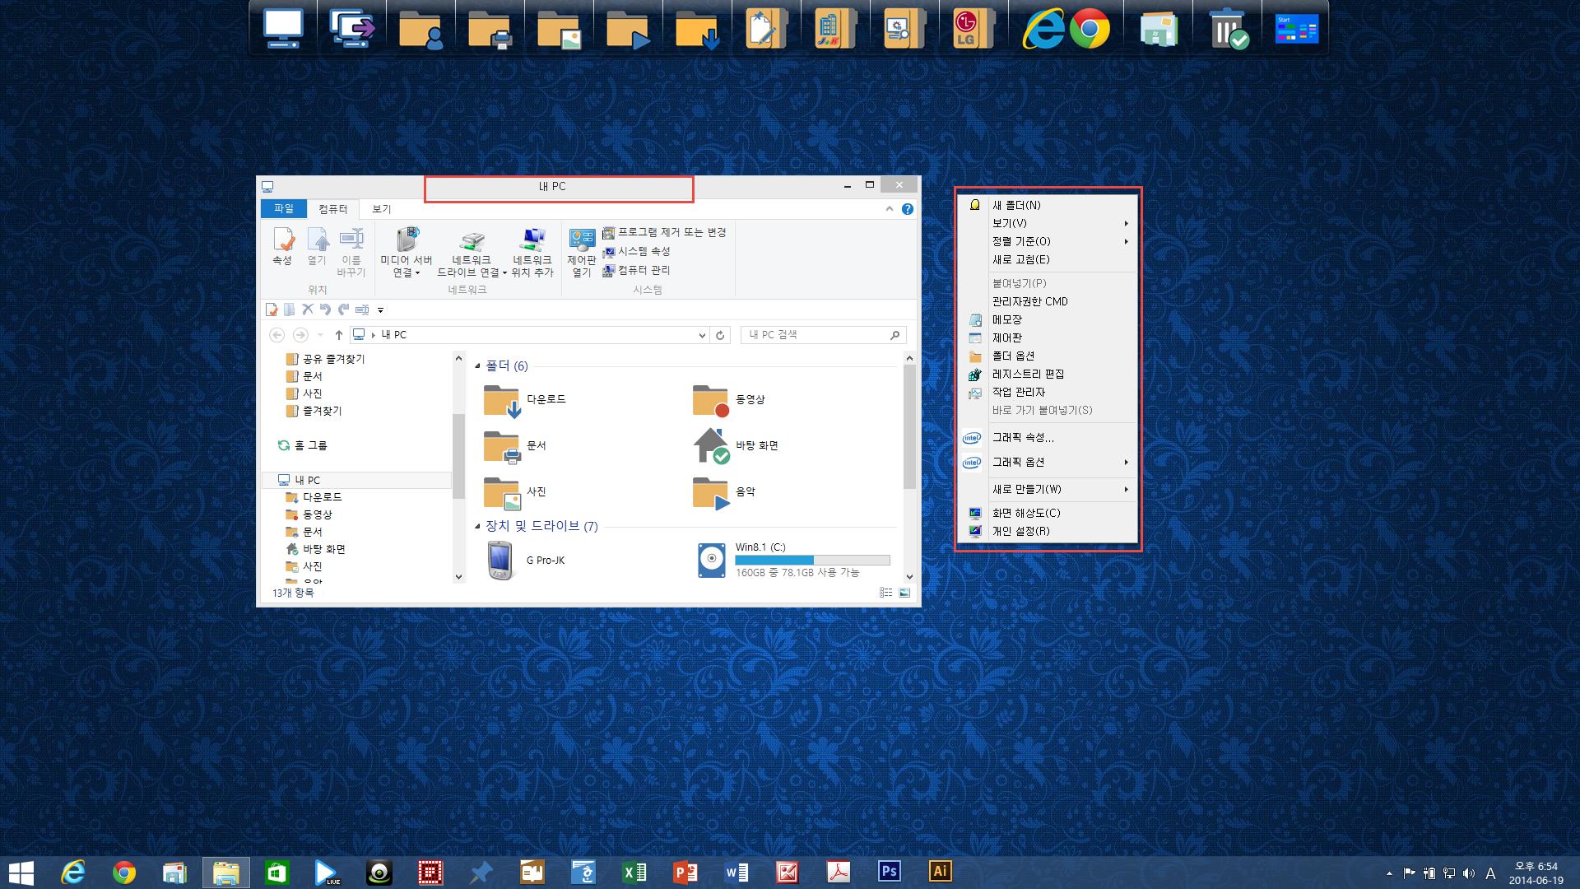Open Photoshop from the taskbar
This screenshot has height=889, width=1580.
[889, 871]
